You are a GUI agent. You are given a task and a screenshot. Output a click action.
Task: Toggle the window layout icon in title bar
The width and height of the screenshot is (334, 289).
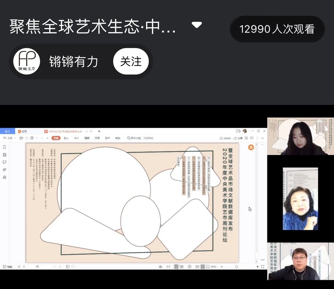pyautogui.click(x=238, y=131)
